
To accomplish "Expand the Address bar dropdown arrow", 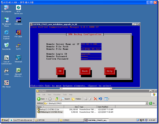I will coord(147,103).
